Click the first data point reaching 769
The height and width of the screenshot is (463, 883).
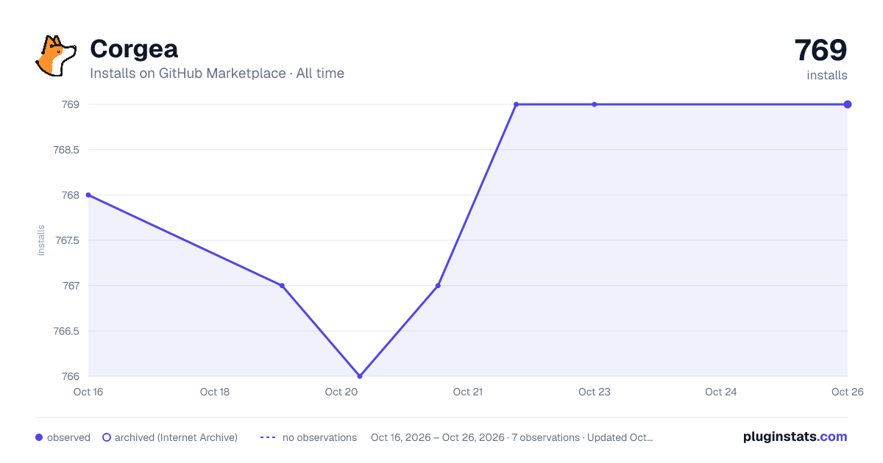click(x=516, y=104)
